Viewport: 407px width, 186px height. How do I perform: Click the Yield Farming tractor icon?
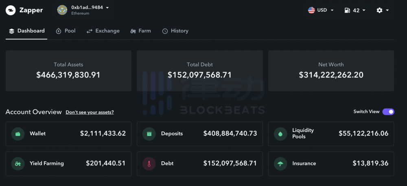pyautogui.click(x=18, y=164)
